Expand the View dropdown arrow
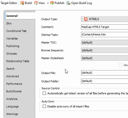 48,3
